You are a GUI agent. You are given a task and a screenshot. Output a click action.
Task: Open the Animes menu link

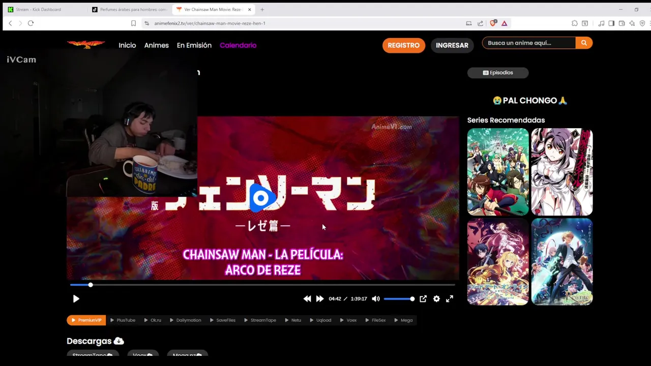coord(156,45)
